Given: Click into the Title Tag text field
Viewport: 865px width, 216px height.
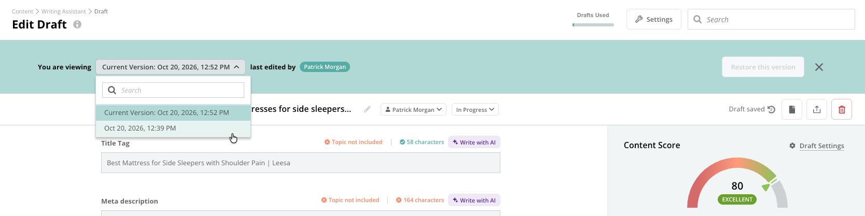Looking at the screenshot, I should [x=301, y=163].
